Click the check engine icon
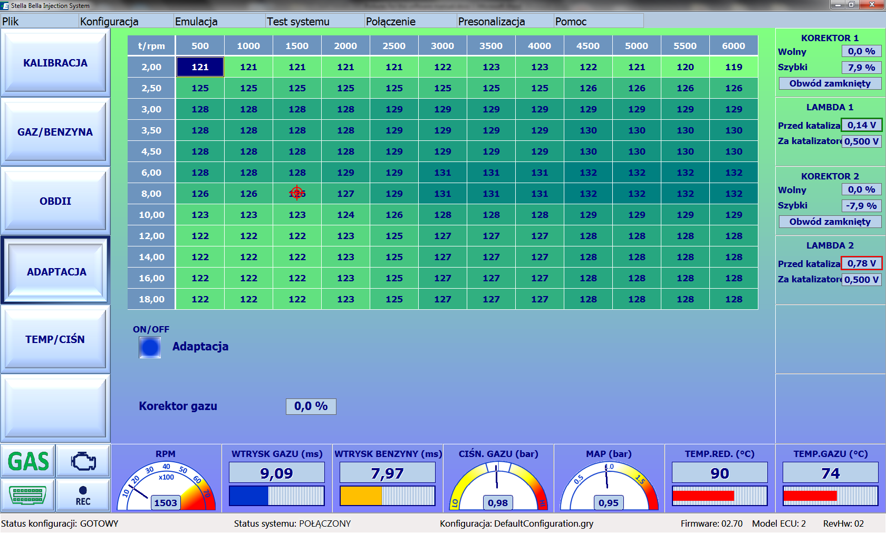Screen dimensions: 886x533 click(x=83, y=461)
